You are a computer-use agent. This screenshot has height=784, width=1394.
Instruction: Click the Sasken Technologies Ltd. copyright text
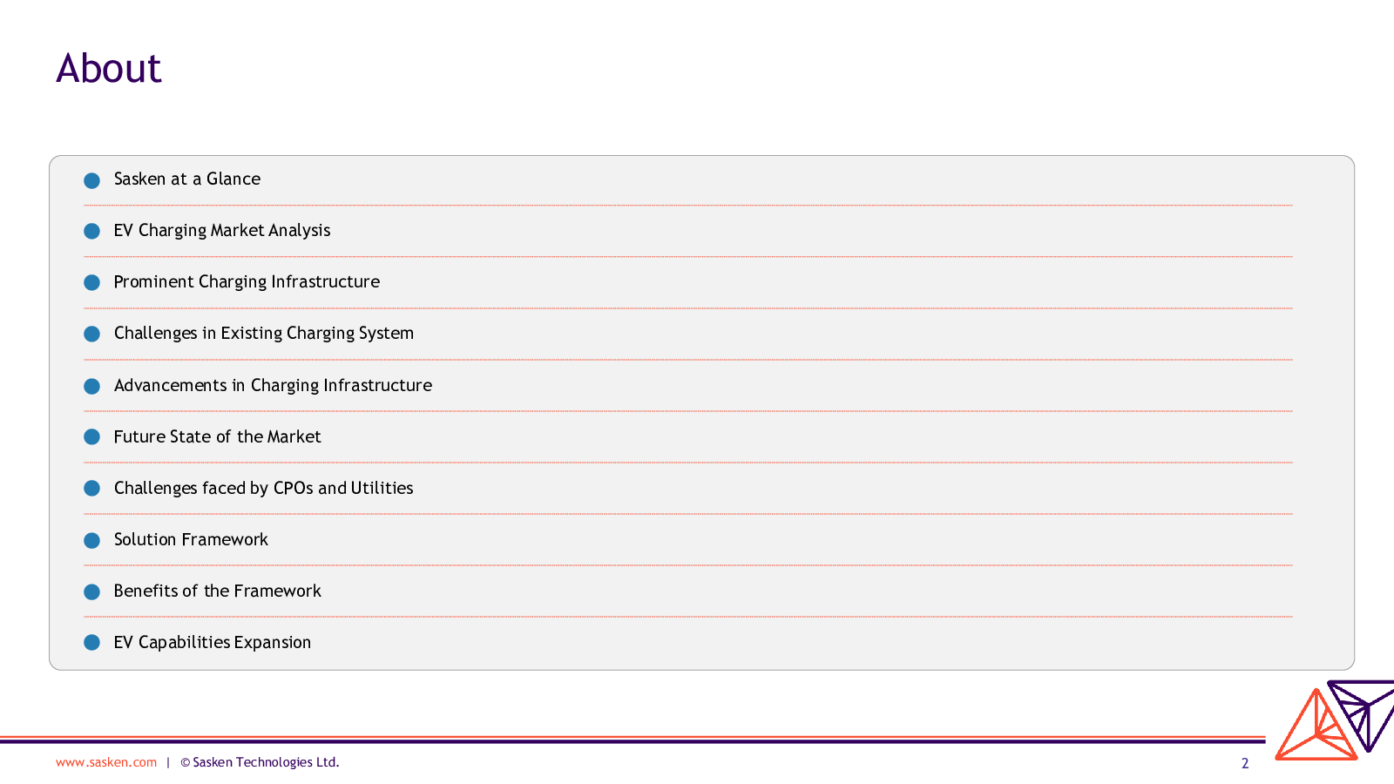[x=260, y=762]
